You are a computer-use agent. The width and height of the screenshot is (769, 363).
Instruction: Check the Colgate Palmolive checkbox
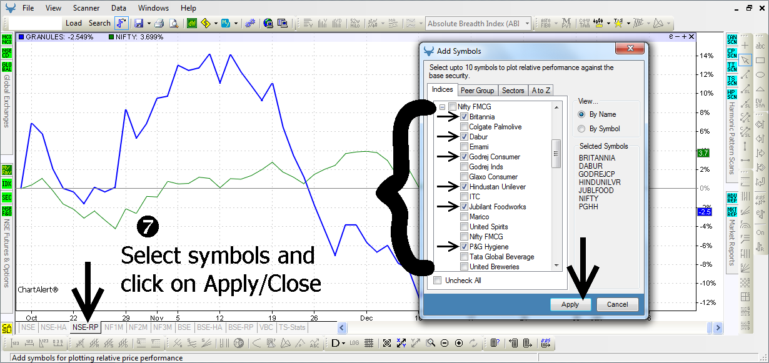464,127
